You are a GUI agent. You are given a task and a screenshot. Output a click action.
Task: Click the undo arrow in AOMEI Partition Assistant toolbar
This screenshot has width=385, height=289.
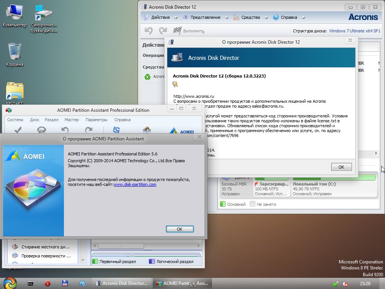65,129
